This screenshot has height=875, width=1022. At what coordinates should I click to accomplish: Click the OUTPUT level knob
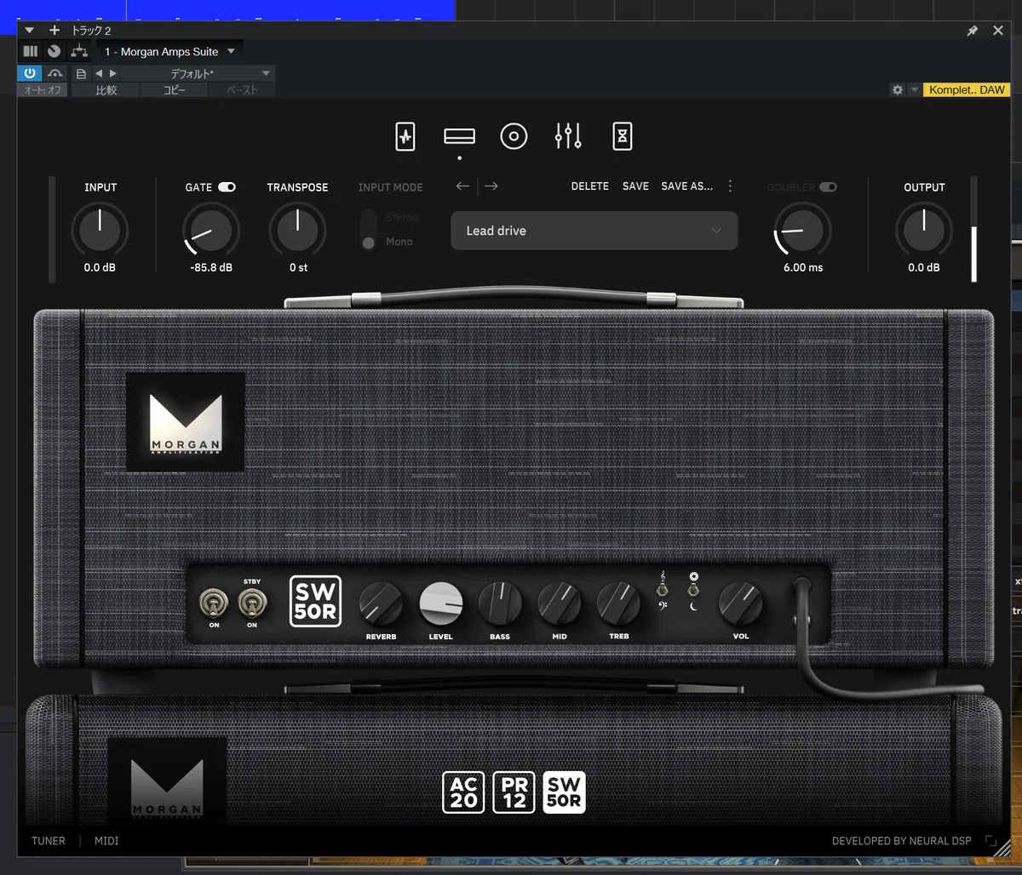pyautogui.click(x=924, y=230)
